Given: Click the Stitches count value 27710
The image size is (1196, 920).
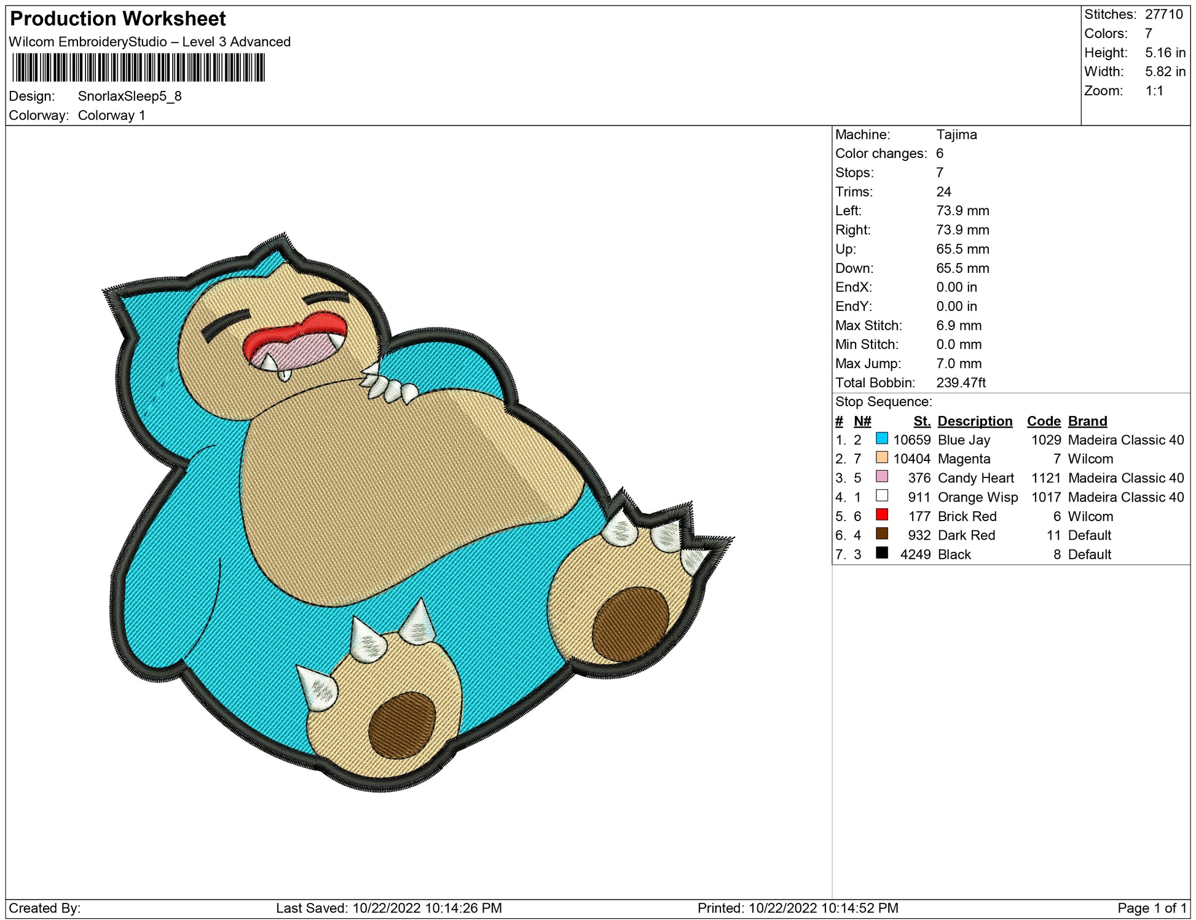Looking at the screenshot, I should tap(1163, 14).
